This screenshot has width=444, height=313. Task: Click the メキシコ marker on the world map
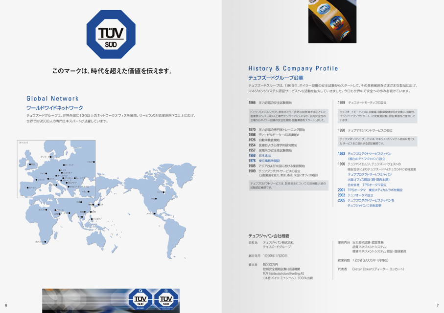tap(155, 214)
